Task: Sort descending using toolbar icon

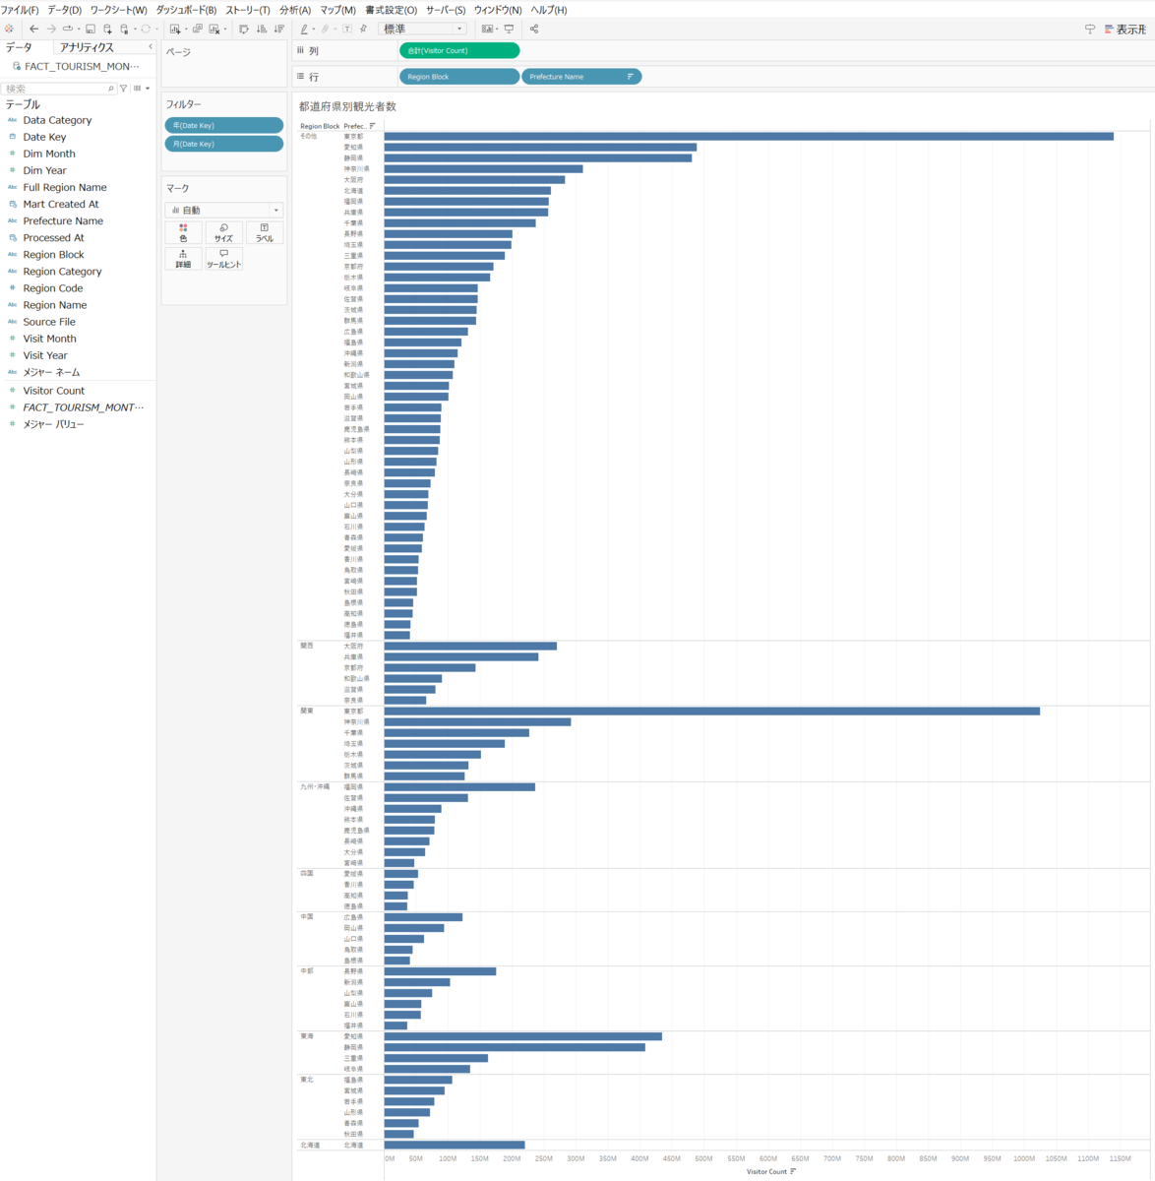Action: tap(279, 29)
